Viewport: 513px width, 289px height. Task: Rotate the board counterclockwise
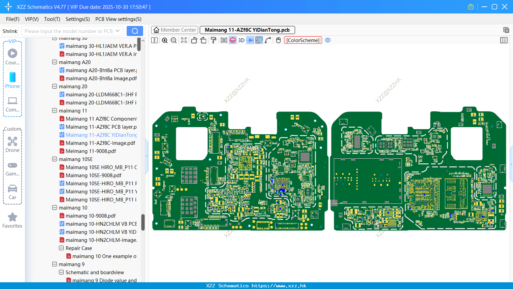[194, 40]
